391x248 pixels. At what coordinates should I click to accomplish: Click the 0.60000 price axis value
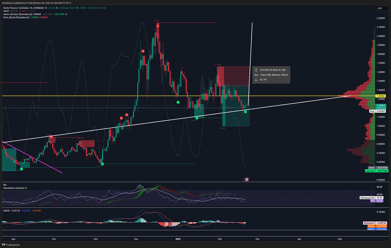click(x=381, y=162)
